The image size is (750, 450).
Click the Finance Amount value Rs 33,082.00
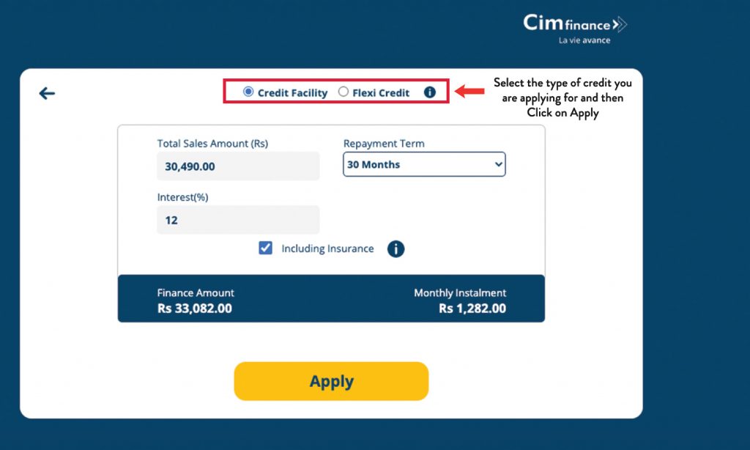pos(195,309)
